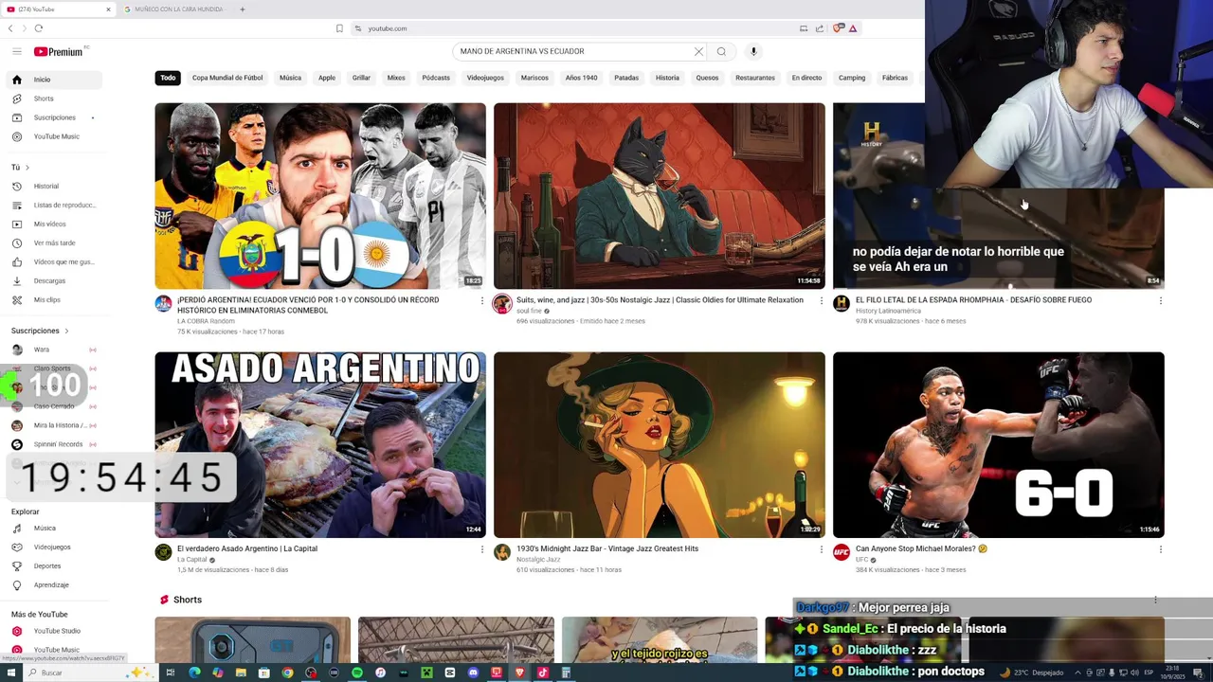
Task: Select the Todo filter chip
Action: tap(168, 78)
